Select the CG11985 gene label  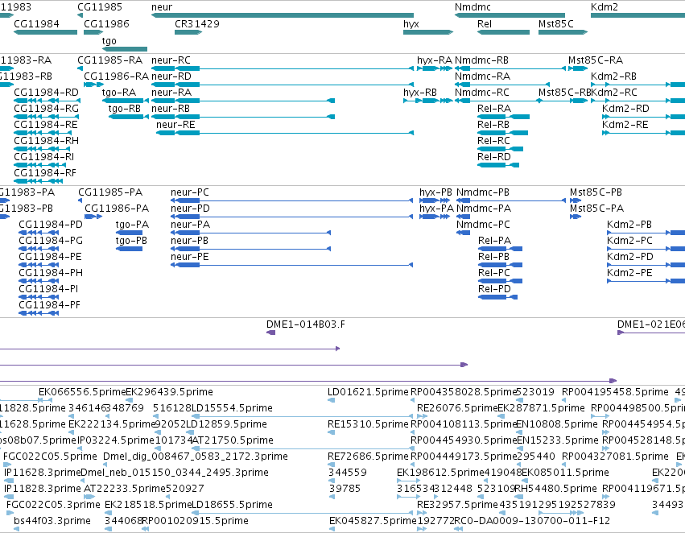pos(100,7)
